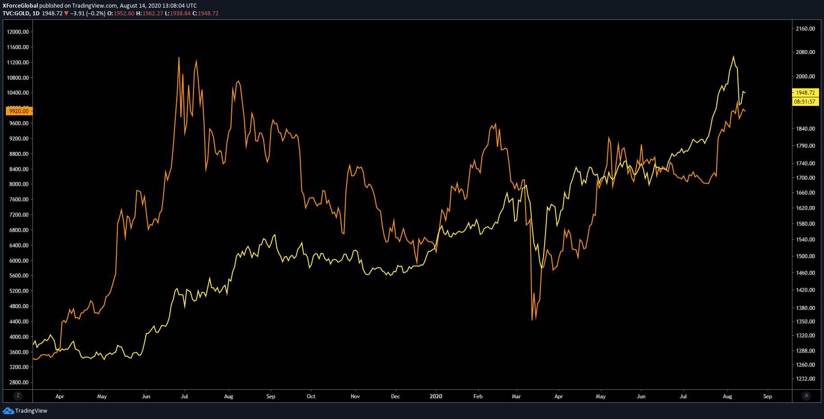Viewport: 824px width, 419px height.
Task: Click the 1700.00 price scale label
Action: (x=806, y=178)
